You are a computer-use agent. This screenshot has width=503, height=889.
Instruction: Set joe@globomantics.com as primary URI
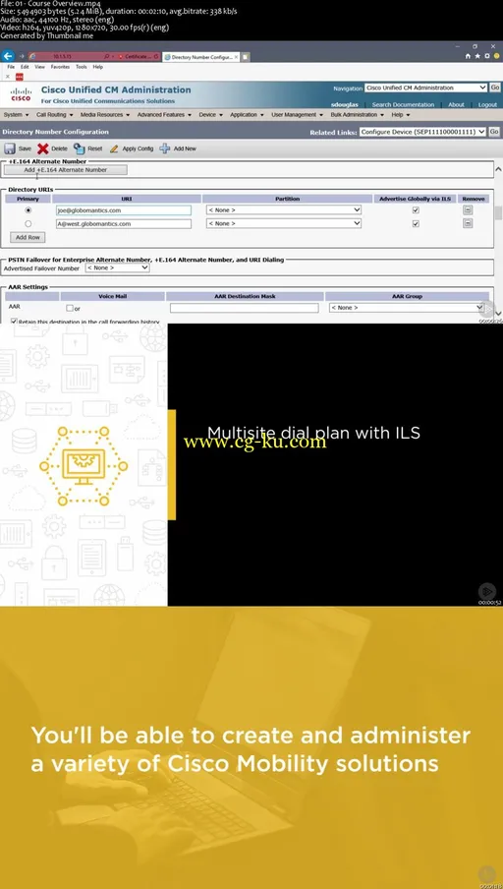click(28, 209)
